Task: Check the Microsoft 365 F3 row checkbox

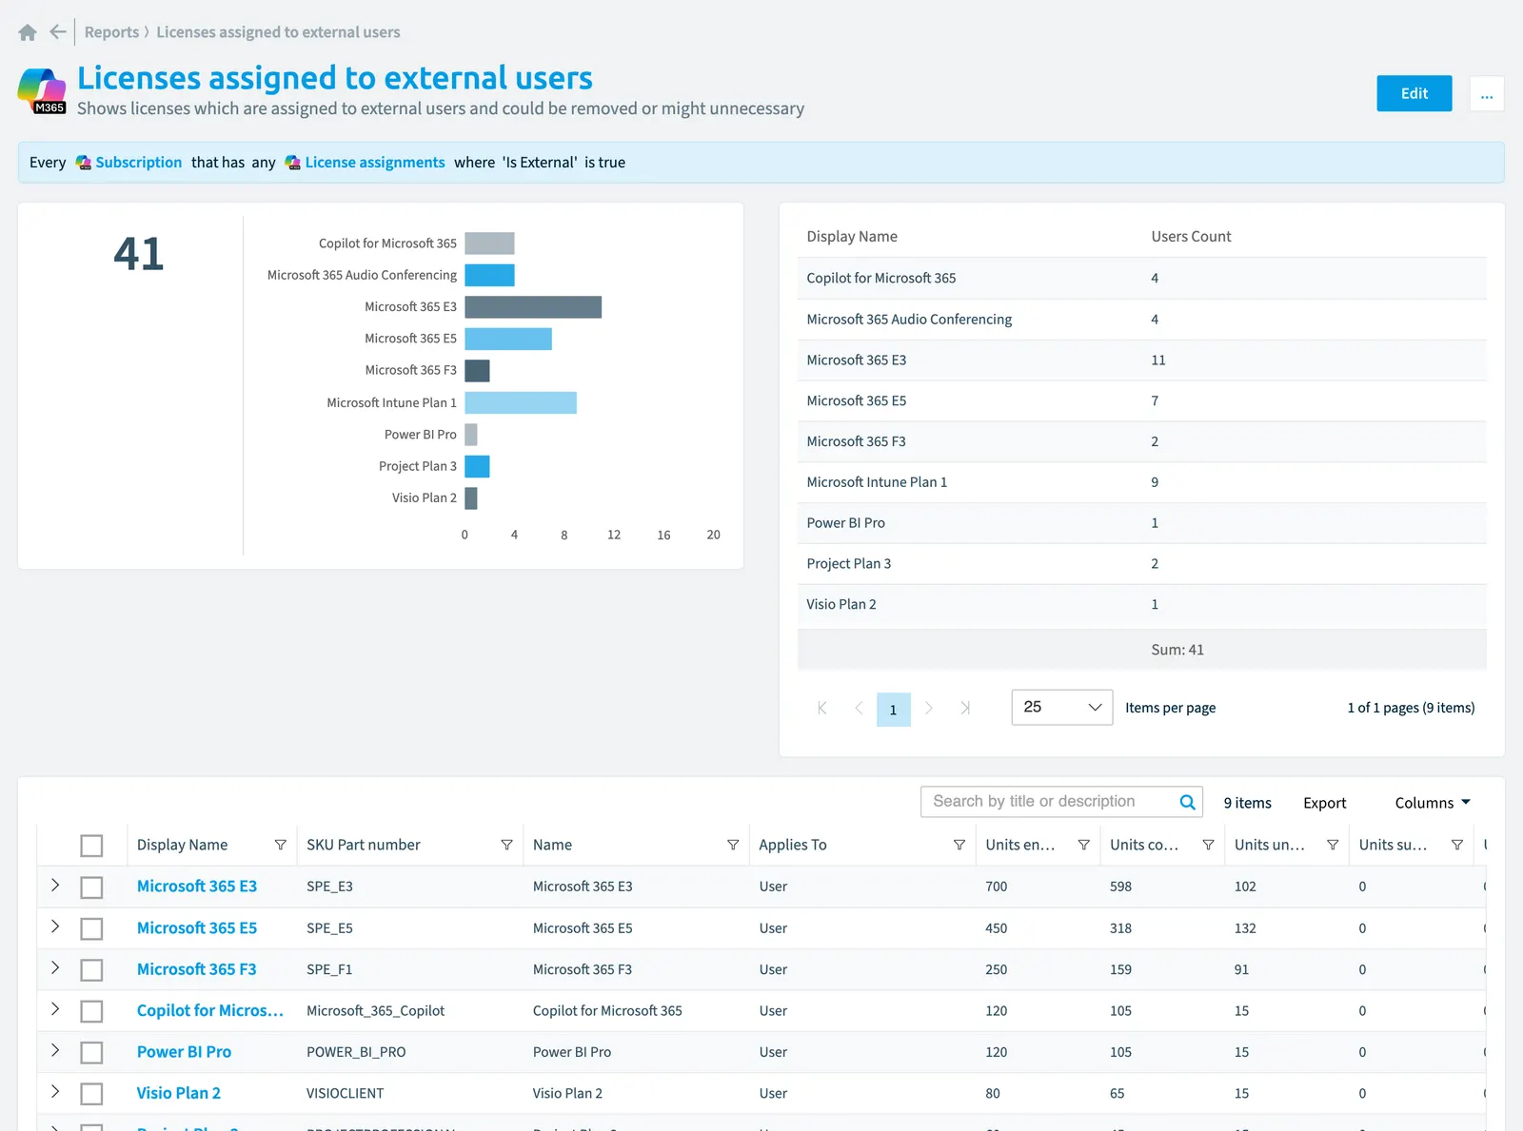Action: pos(91,970)
